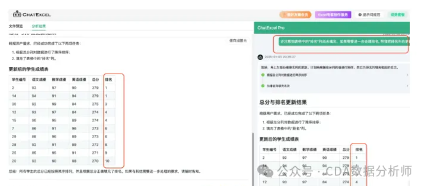Open the 提示词规范 button
This screenshot has height=186, width=424.
[x=369, y=15]
